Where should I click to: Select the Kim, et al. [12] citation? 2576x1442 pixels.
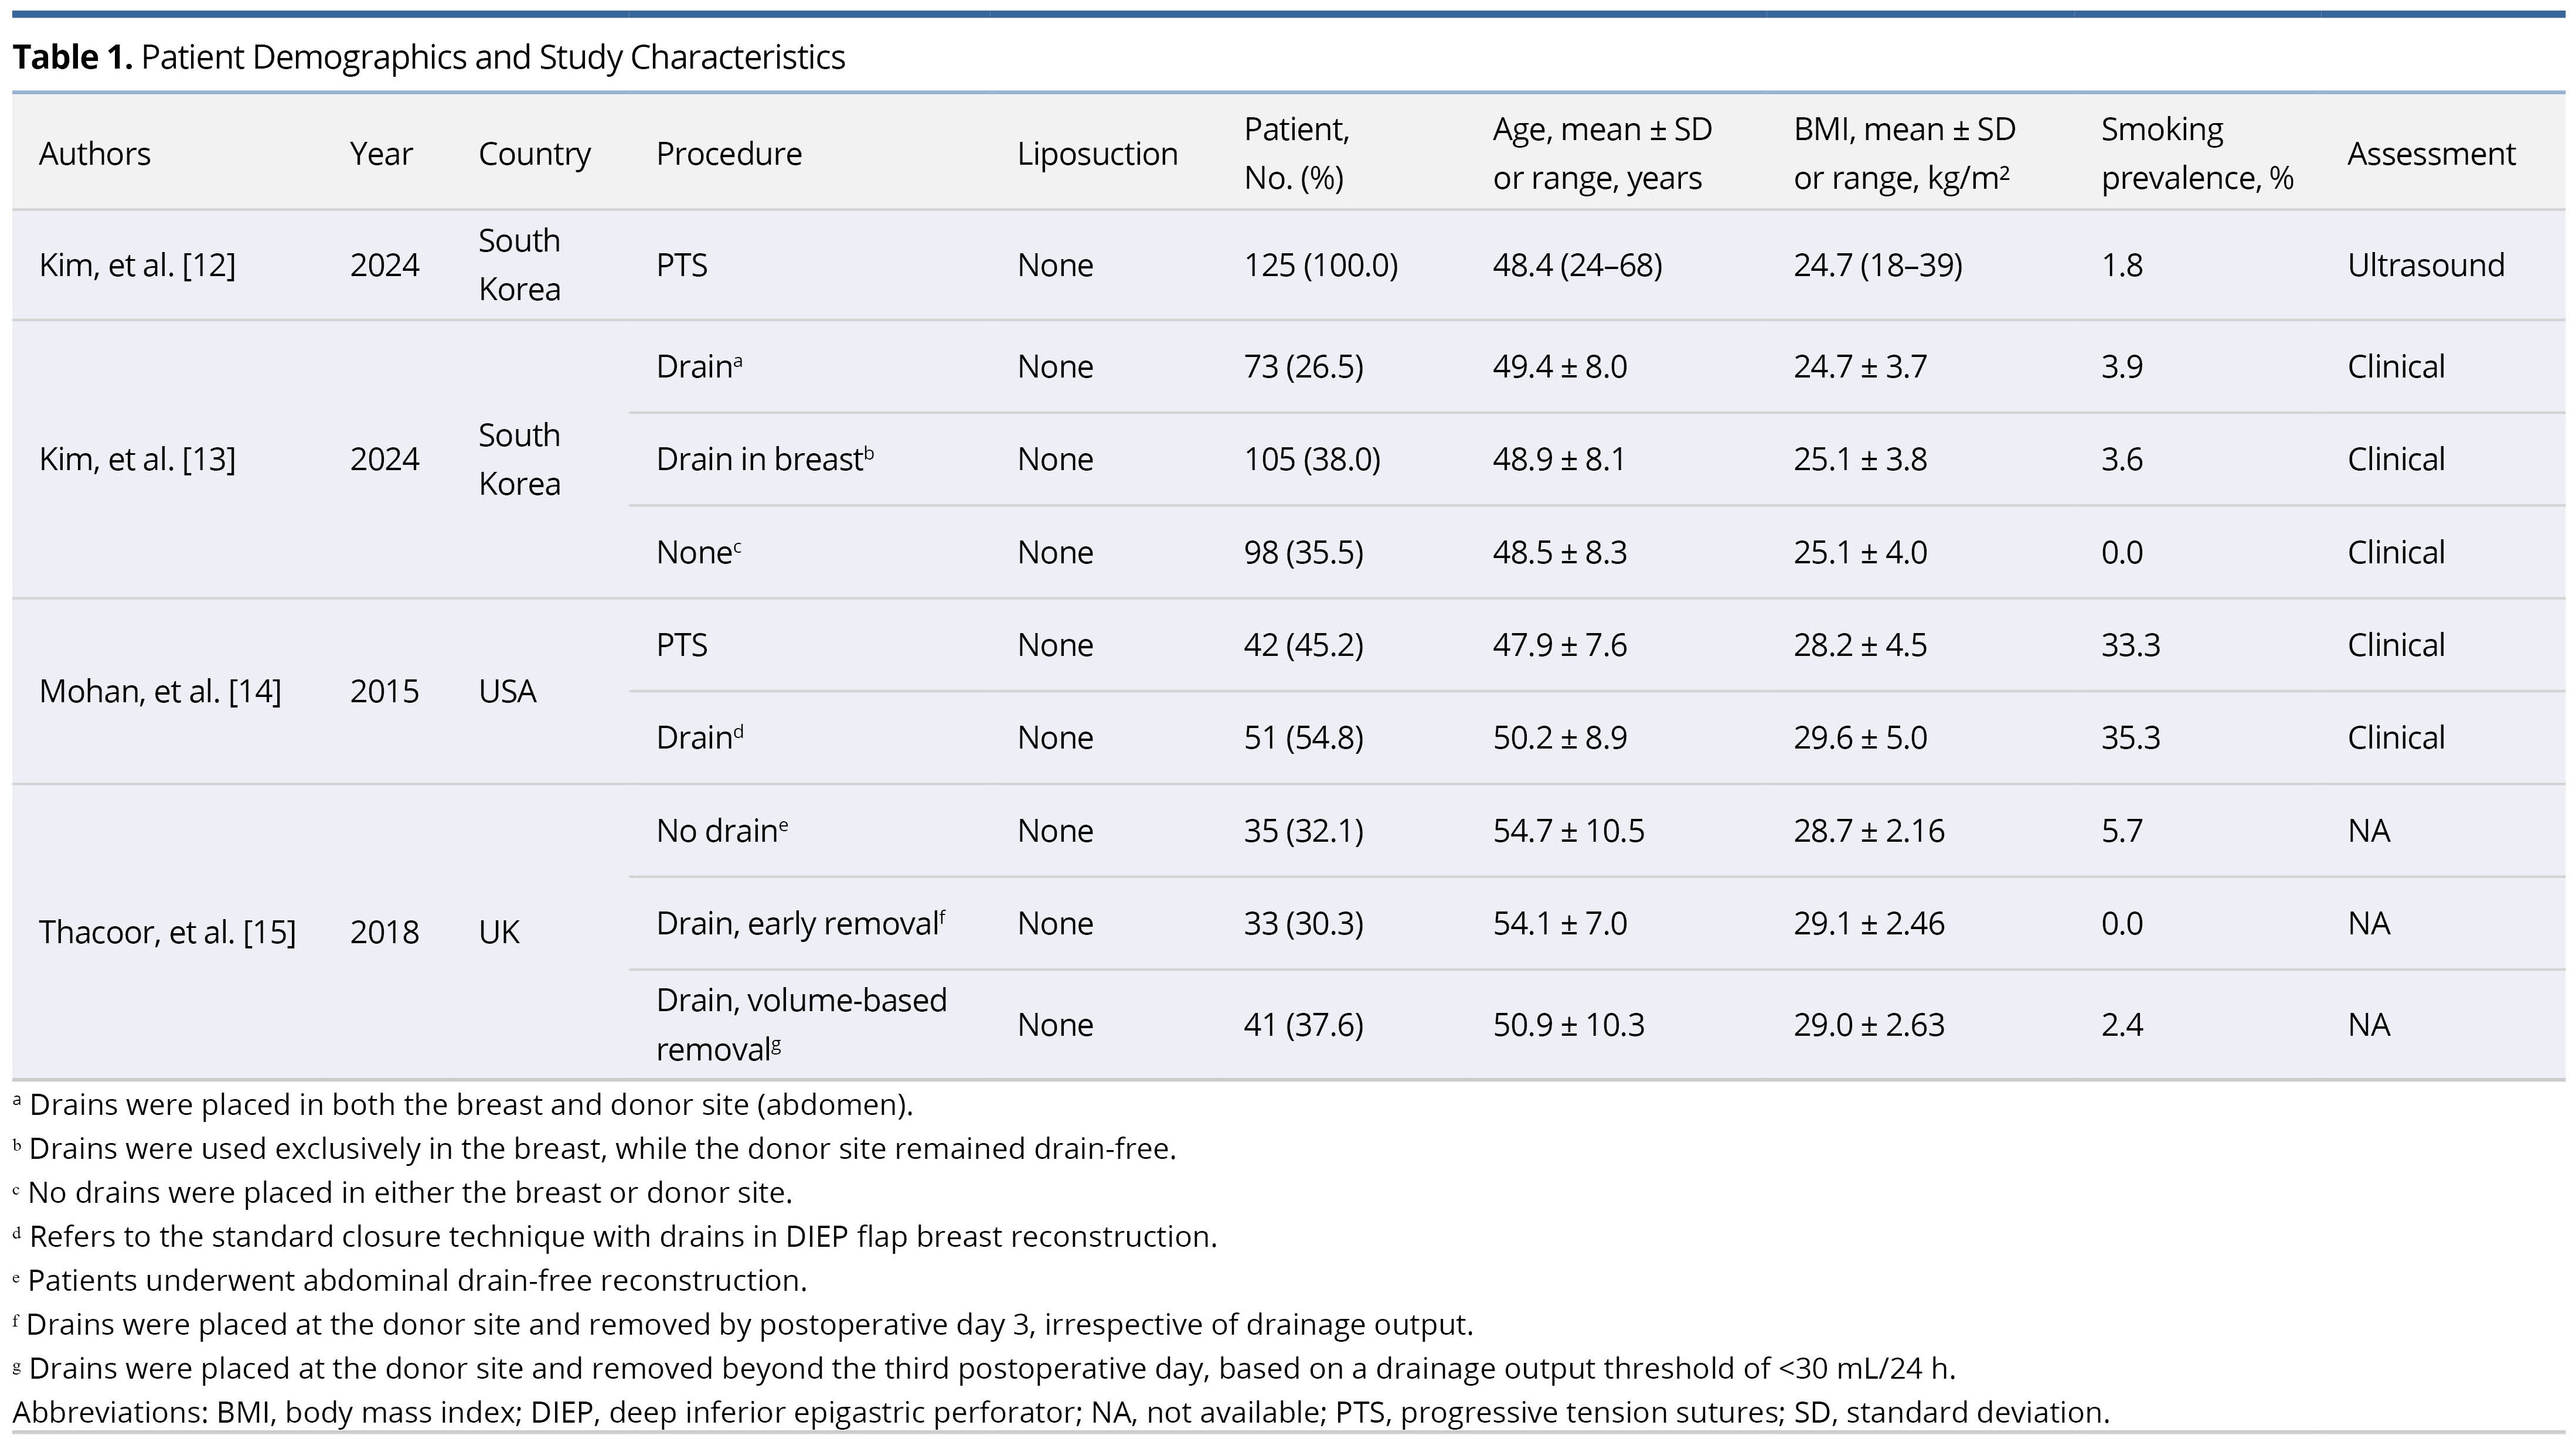click(x=137, y=265)
